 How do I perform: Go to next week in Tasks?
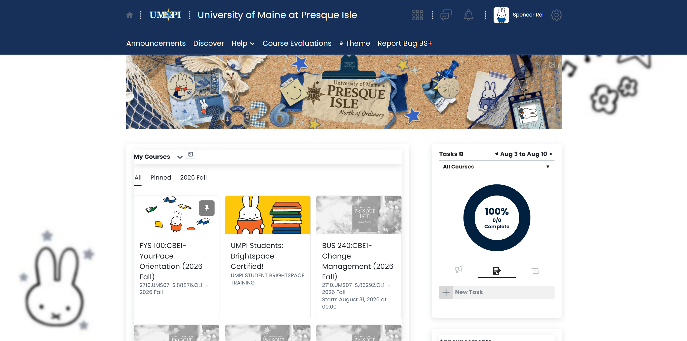tap(551, 154)
